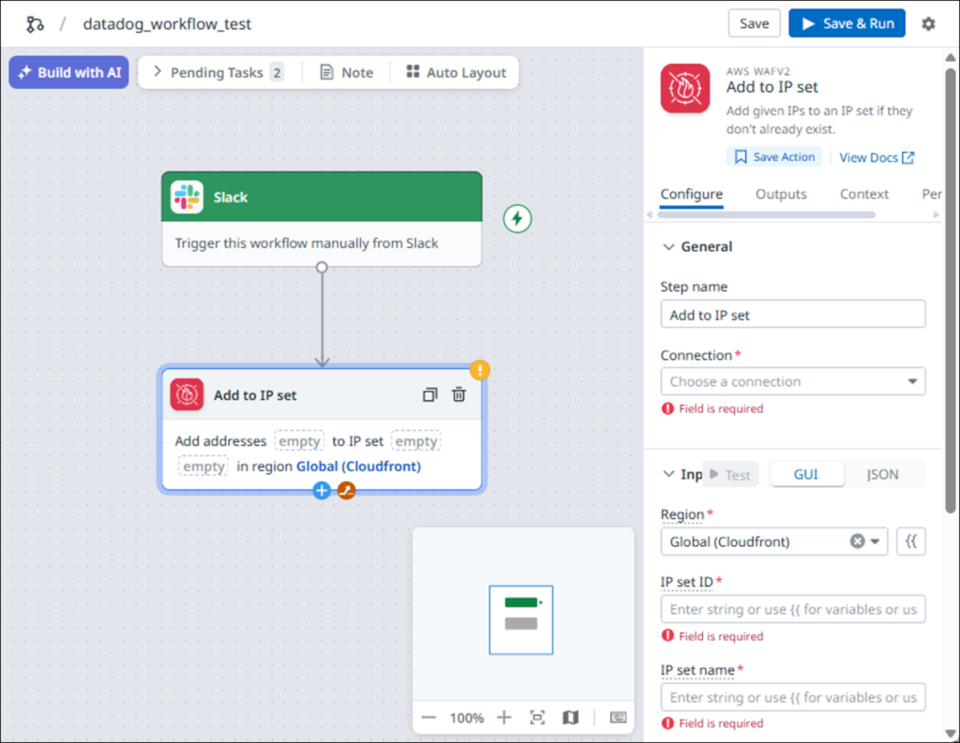Click Global (Cloudfront) link in step
The width and height of the screenshot is (960, 743).
coord(359,467)
